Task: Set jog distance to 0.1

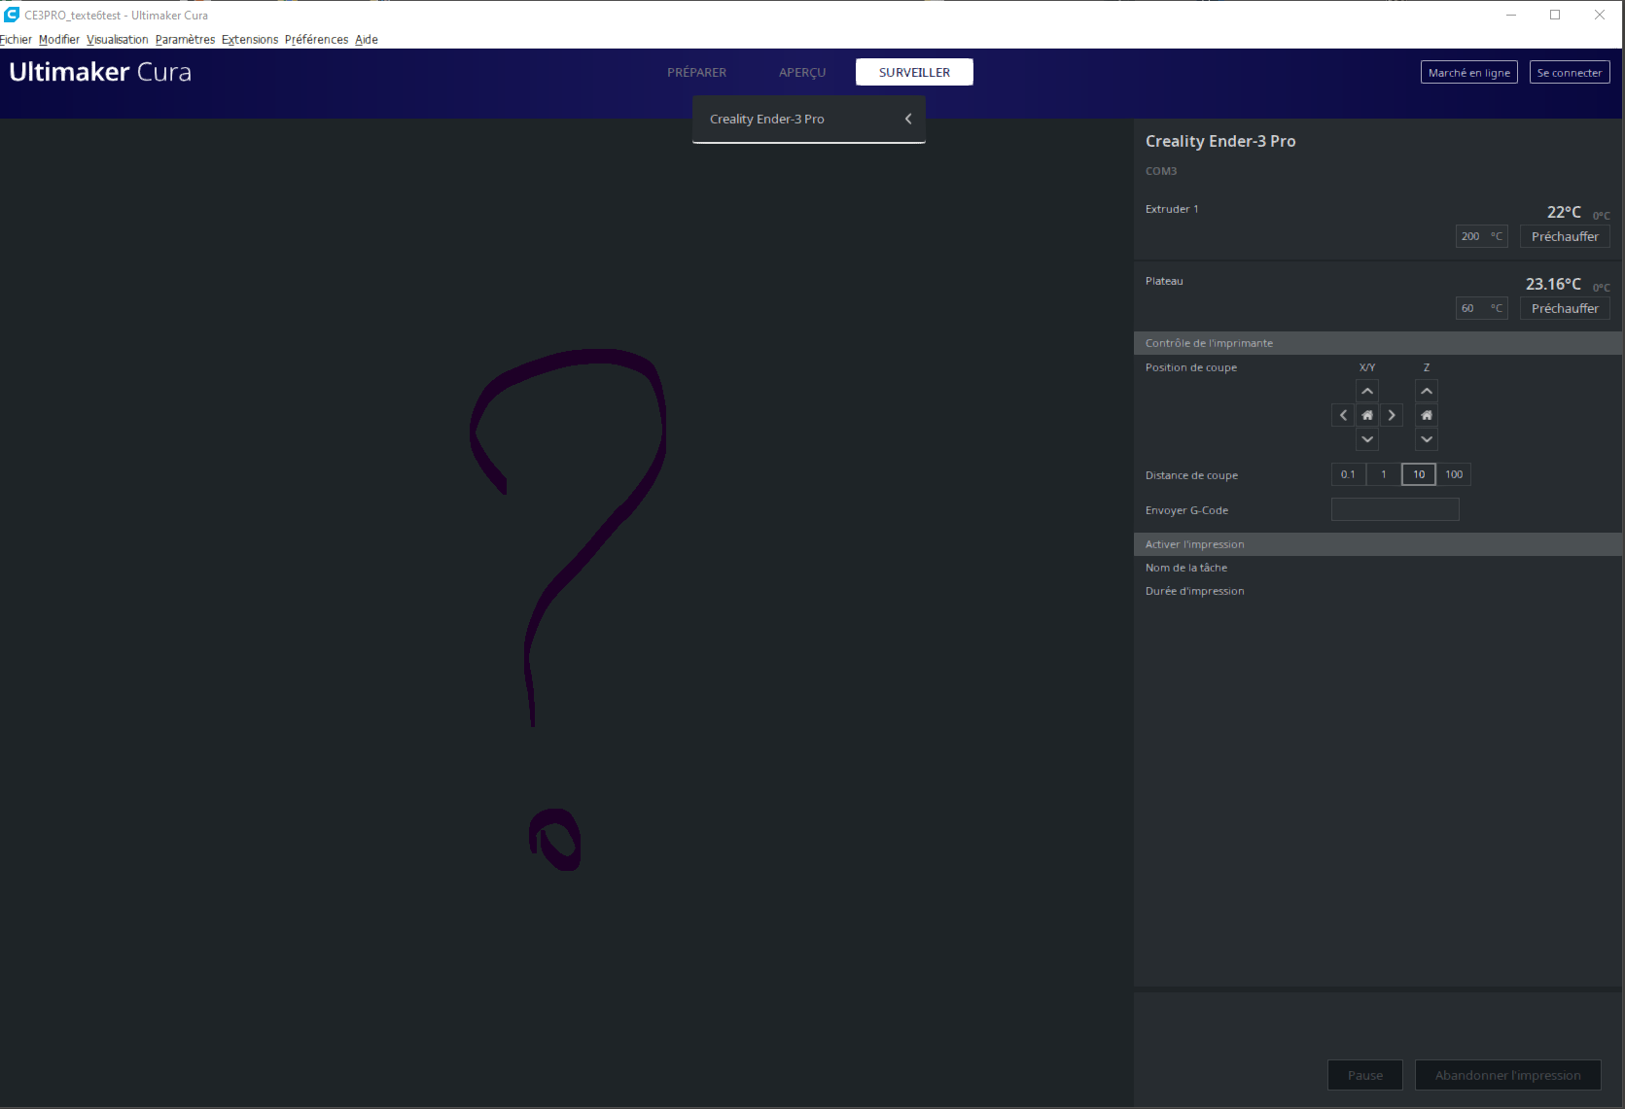Action: pyautogui.click(x=1349, y=474)
